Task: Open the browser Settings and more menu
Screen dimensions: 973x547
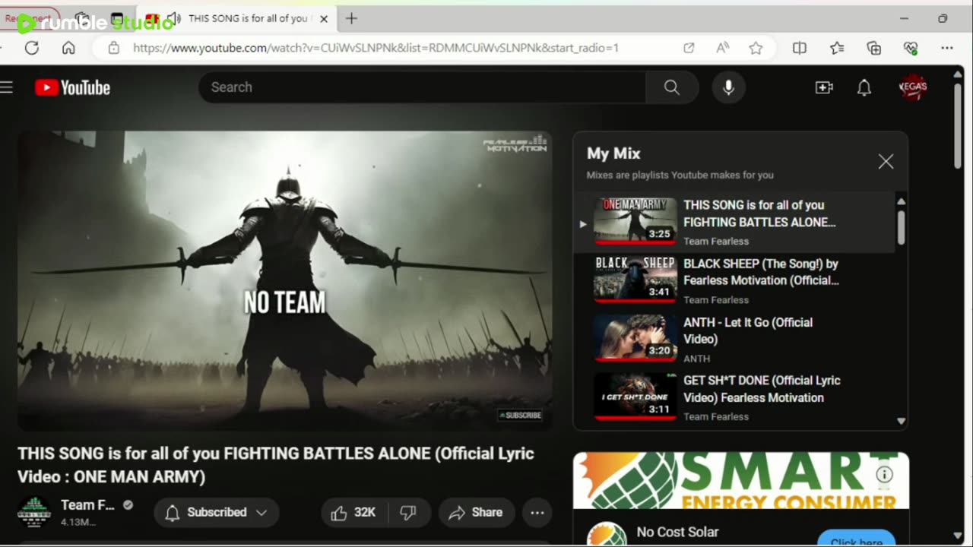Action: tap(947, 48)
